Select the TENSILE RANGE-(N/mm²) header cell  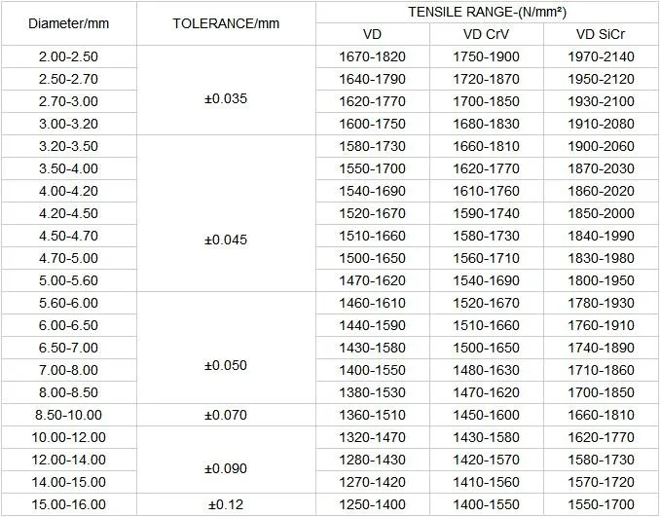(x=487, y=13)
